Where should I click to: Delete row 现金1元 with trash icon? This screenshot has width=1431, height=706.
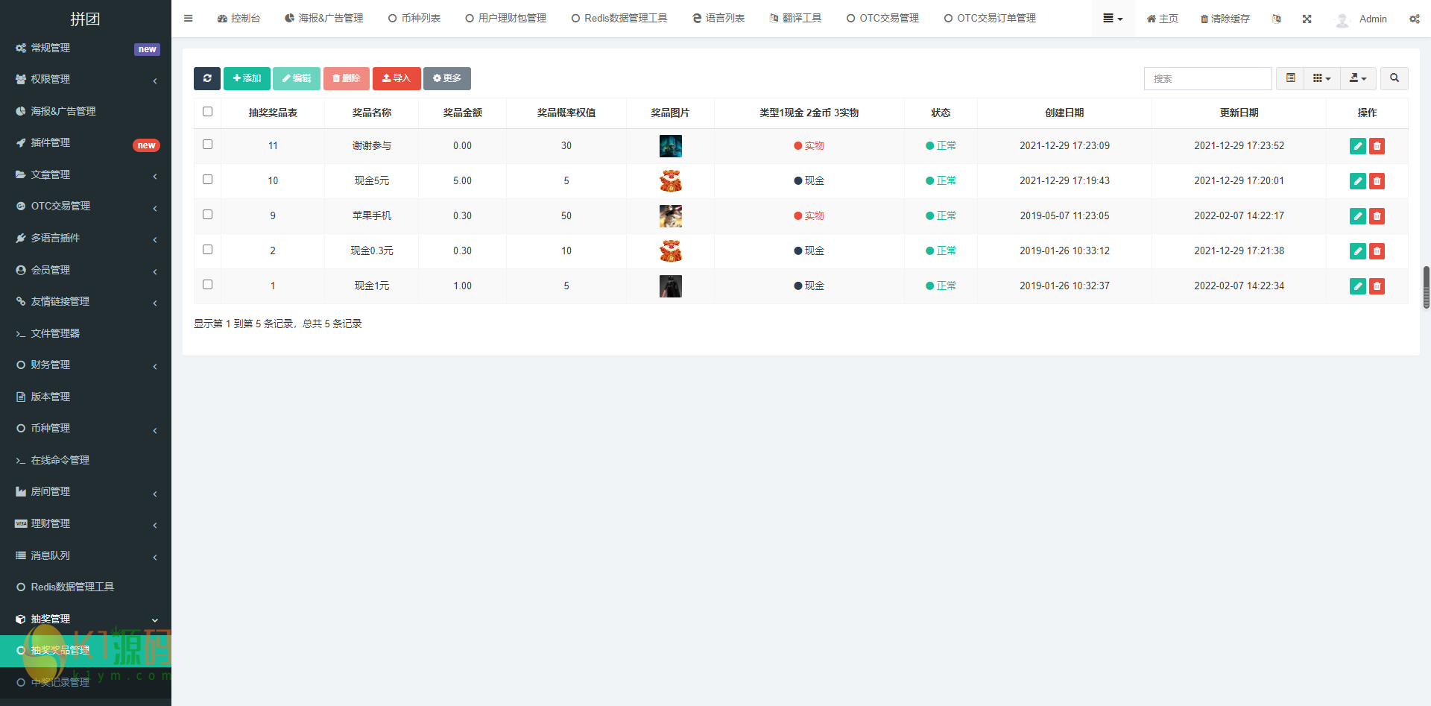[x=1377, y=286]
